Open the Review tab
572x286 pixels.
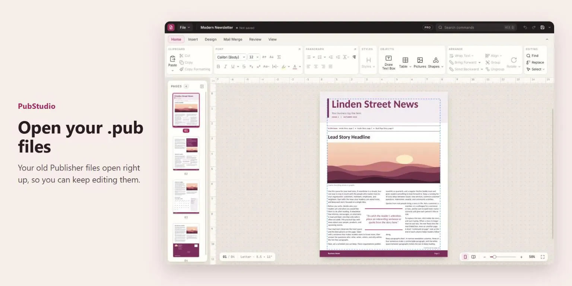pyautogui.click(x=255, y=39)
